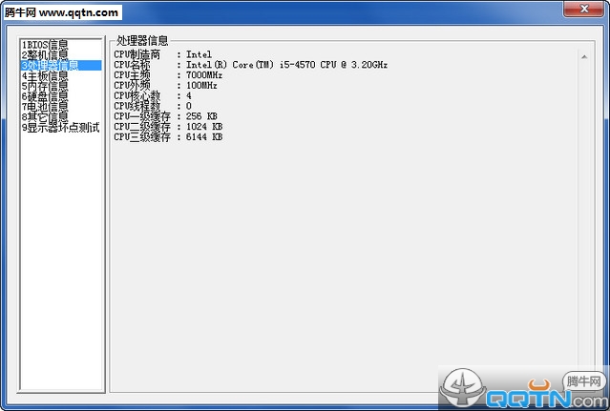Select the 1BIOS信息 list item

pos(61,45)
